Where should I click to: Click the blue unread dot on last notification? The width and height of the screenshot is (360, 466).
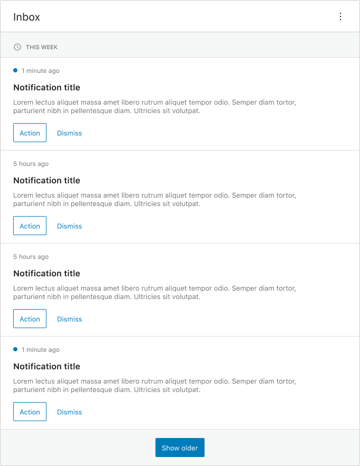15,349
